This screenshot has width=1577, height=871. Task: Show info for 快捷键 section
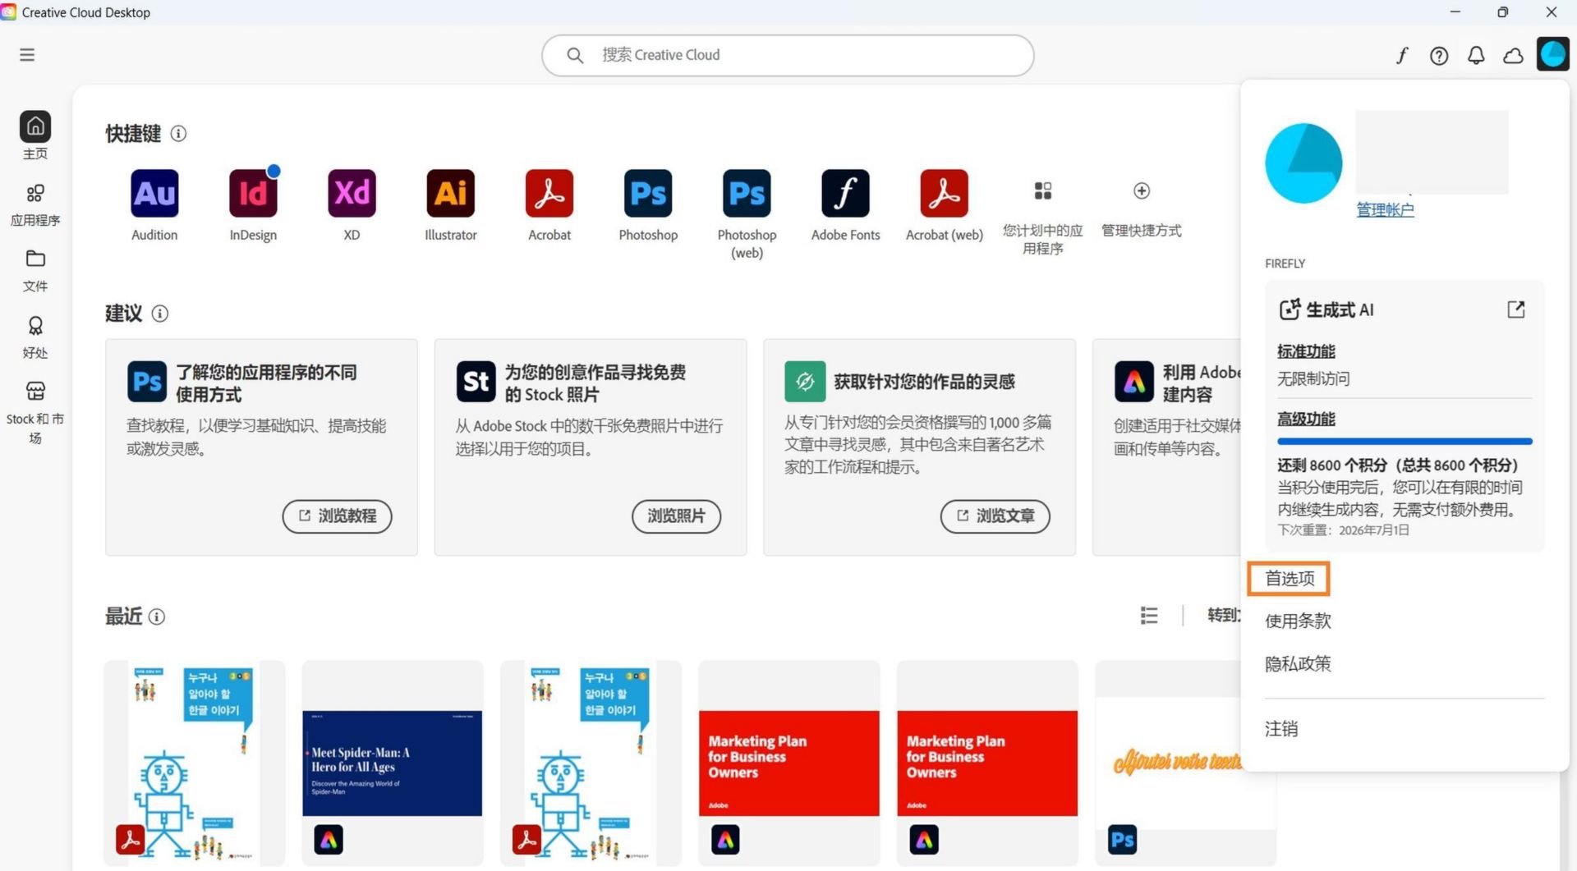pos(178,133)
